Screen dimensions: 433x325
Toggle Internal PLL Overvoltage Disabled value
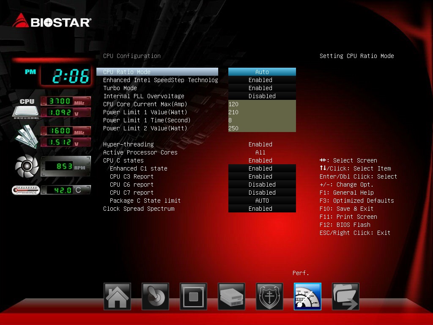tap(262, 96)
